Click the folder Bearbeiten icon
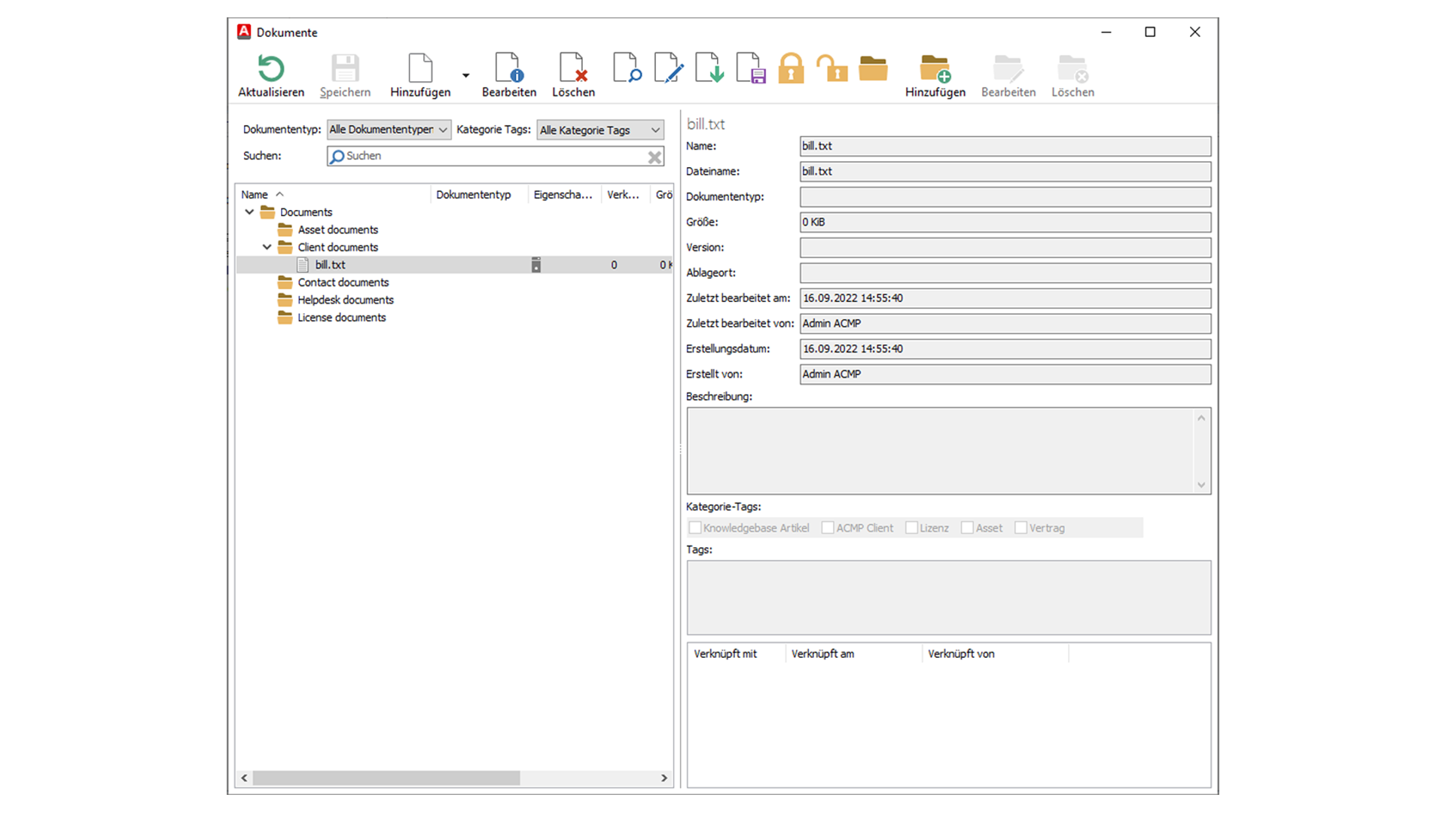1446x813 pixels. (1008, 69)
